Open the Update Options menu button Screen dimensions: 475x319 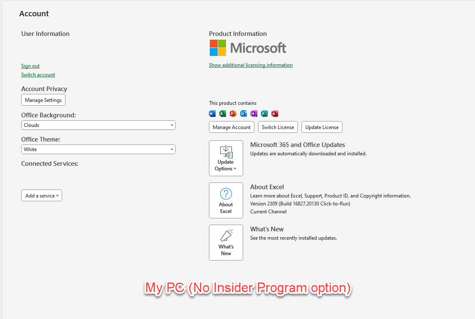coord(226,158)
